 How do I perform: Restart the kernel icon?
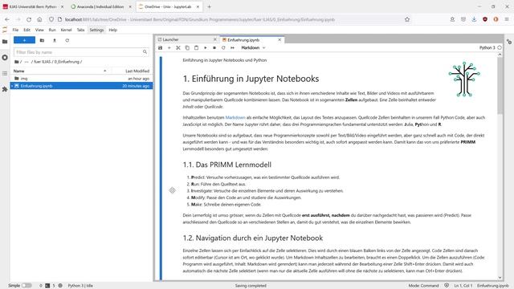[223, 48]
